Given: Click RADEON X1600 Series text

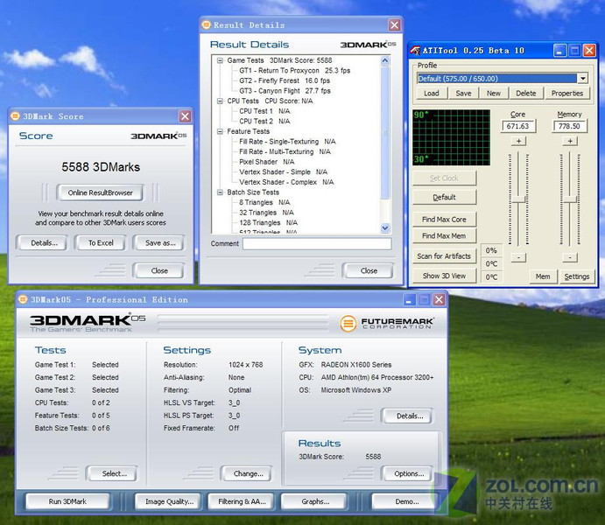Looking at the screenshot, I should point(356,365).
